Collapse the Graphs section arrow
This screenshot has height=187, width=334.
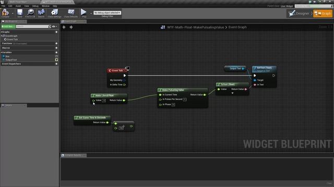click(x=1, y=32)
